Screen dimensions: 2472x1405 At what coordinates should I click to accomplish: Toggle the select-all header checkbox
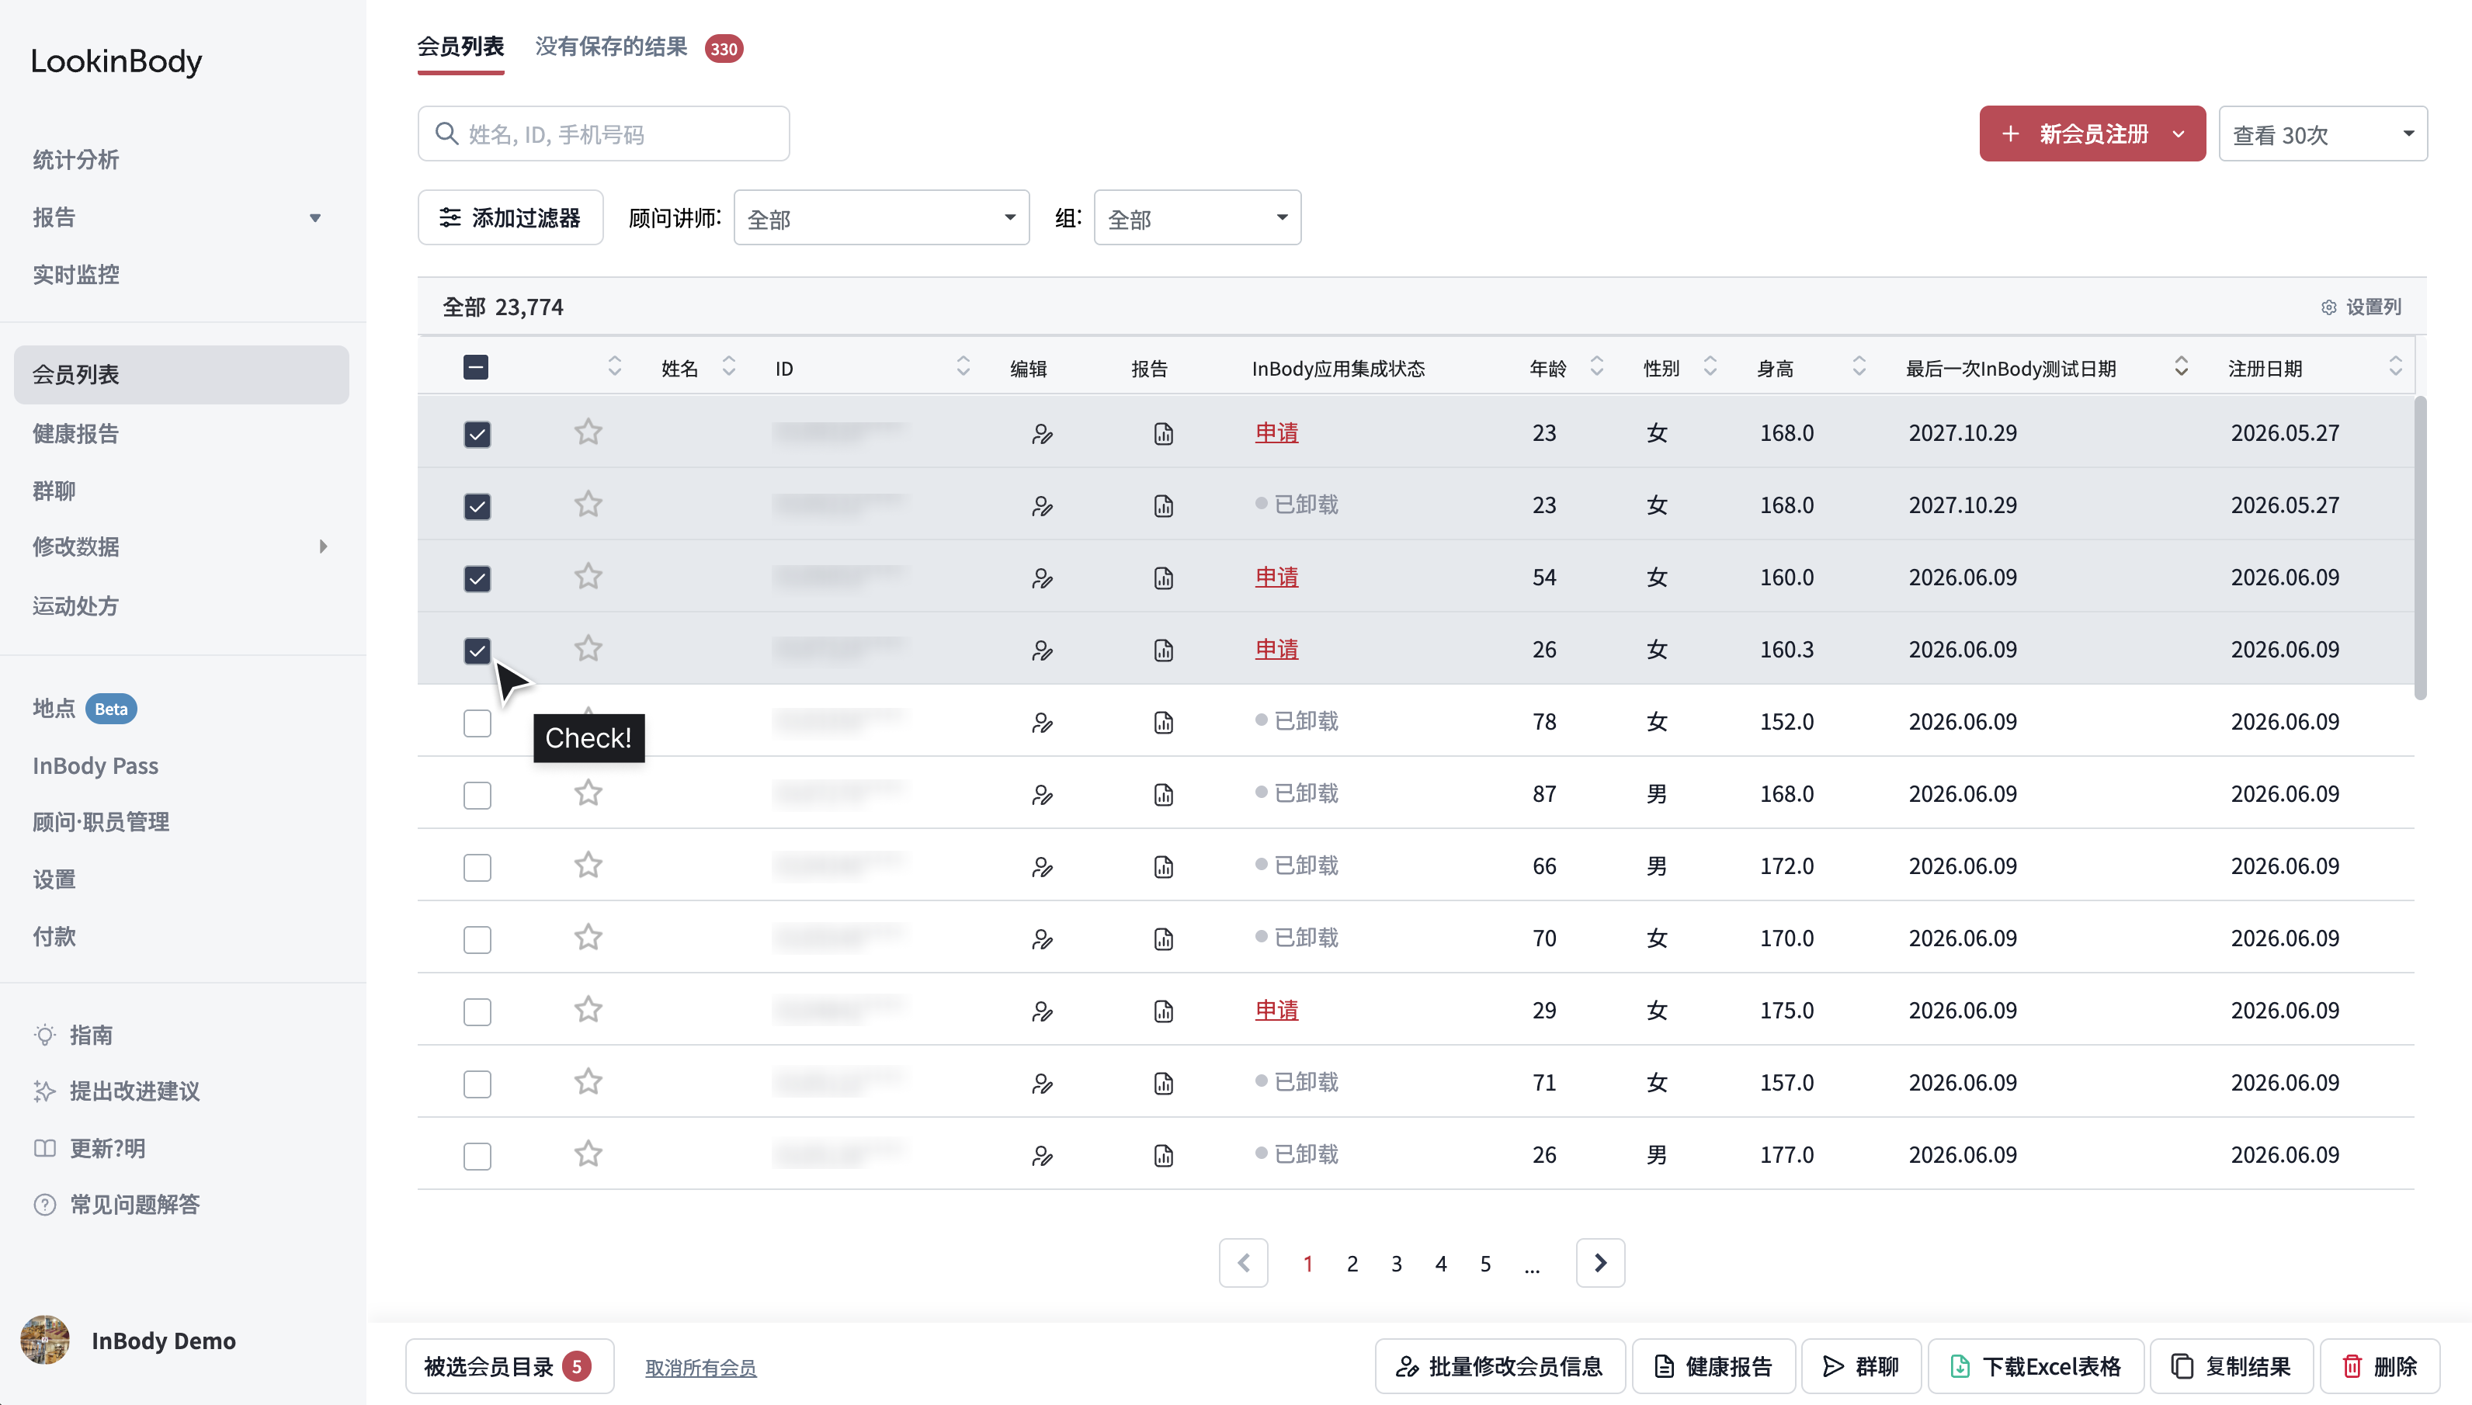pyautogui.click(x=476, y=368)
